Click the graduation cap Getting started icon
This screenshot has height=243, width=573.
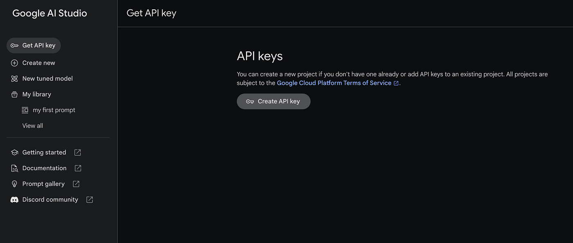[x=14, y=152]
